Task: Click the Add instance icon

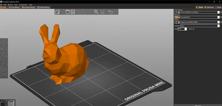Action: click(x=90, y=12)
